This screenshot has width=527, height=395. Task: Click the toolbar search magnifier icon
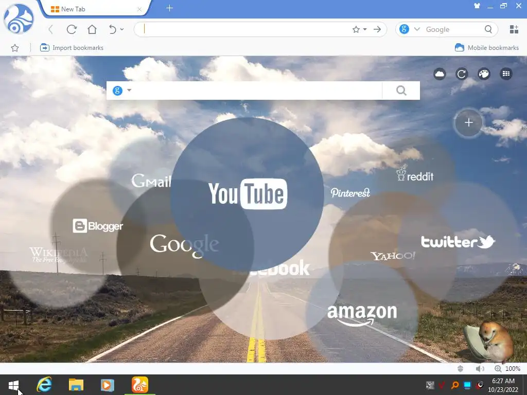click(488, 29)
